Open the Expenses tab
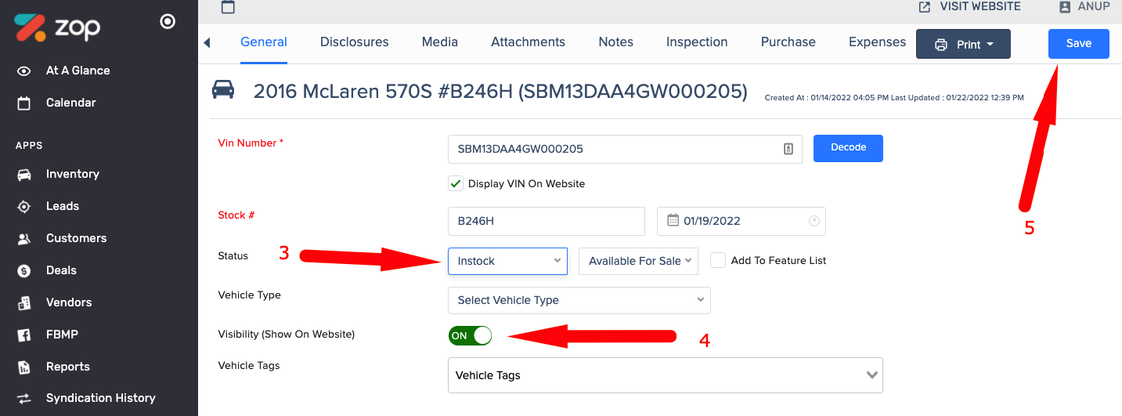This screenshot has width=1122, height=416. point(878,42)
